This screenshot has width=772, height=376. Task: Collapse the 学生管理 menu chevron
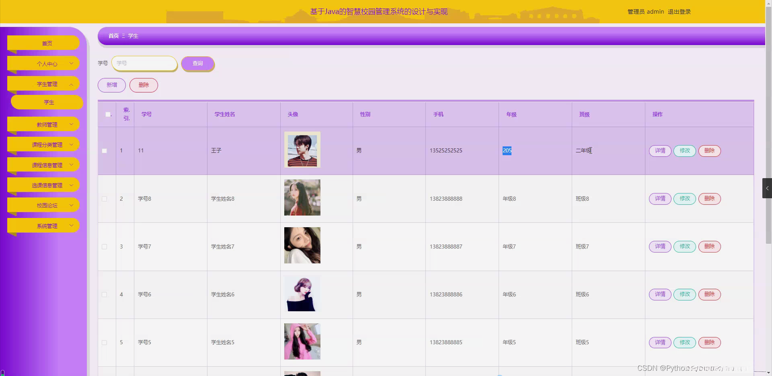tap(71, 84)
